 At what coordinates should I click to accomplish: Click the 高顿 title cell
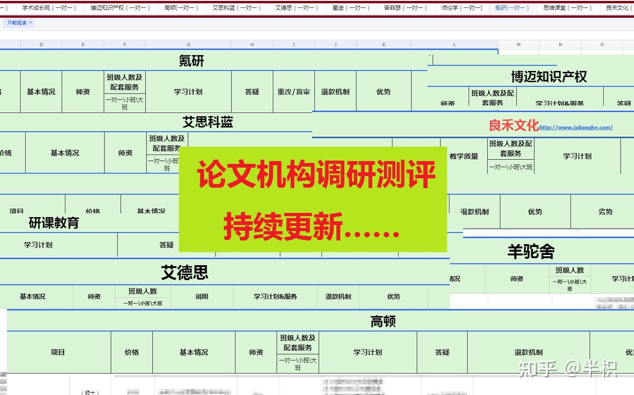point(383,321)
